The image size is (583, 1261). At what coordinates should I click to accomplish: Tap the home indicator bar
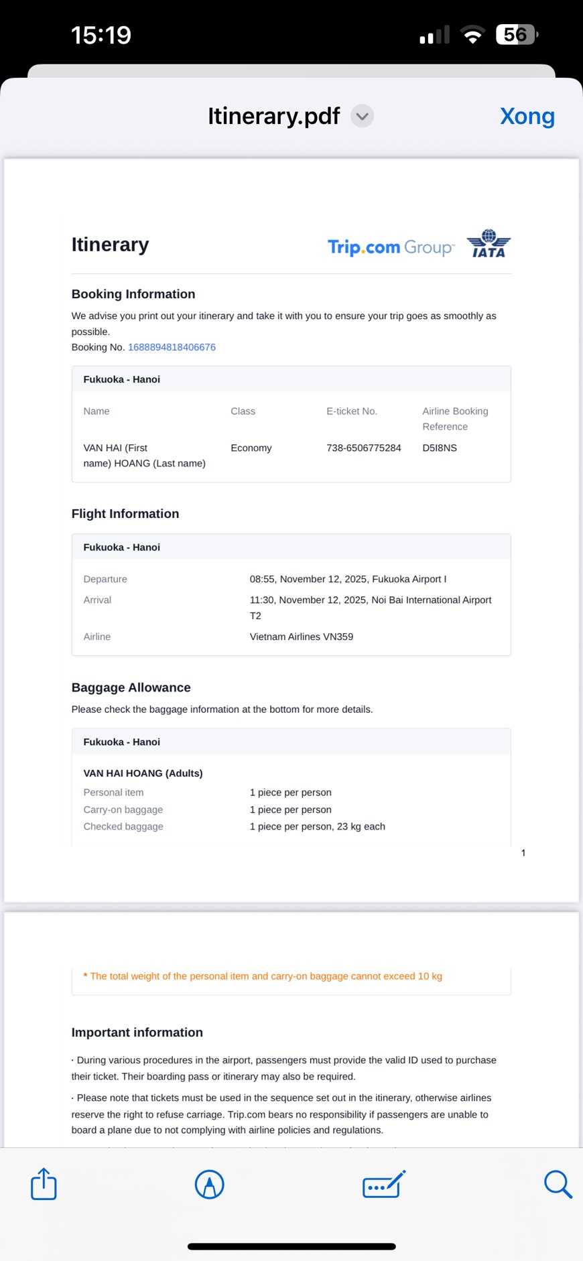(291, 1246)
